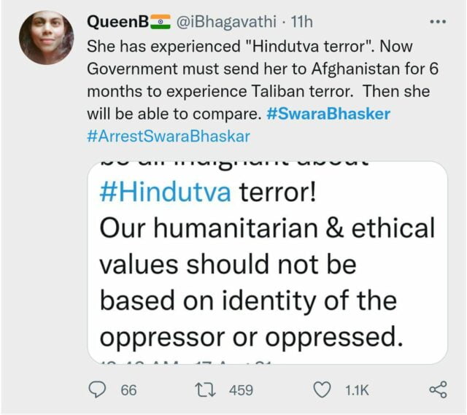The height and width of the screenshot is (415, 467).
Task: Follow the #ArrestSwaraBhaskar hashtag
Action: pyautogui.click(x=169, y=136)
